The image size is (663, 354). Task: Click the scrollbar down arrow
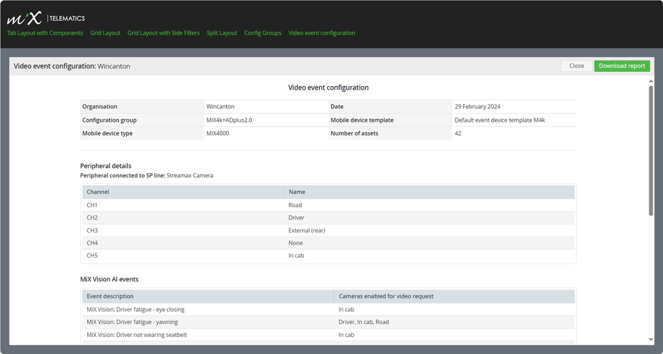pyautogui.click(x=650, y=339)
